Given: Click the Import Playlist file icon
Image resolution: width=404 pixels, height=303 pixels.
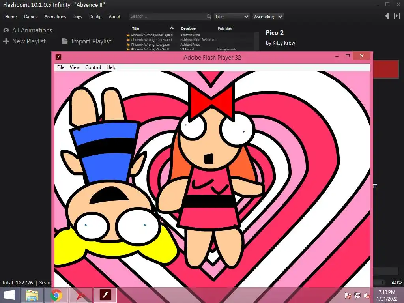Looking at the screenshot, I should (x=65, y=41).
